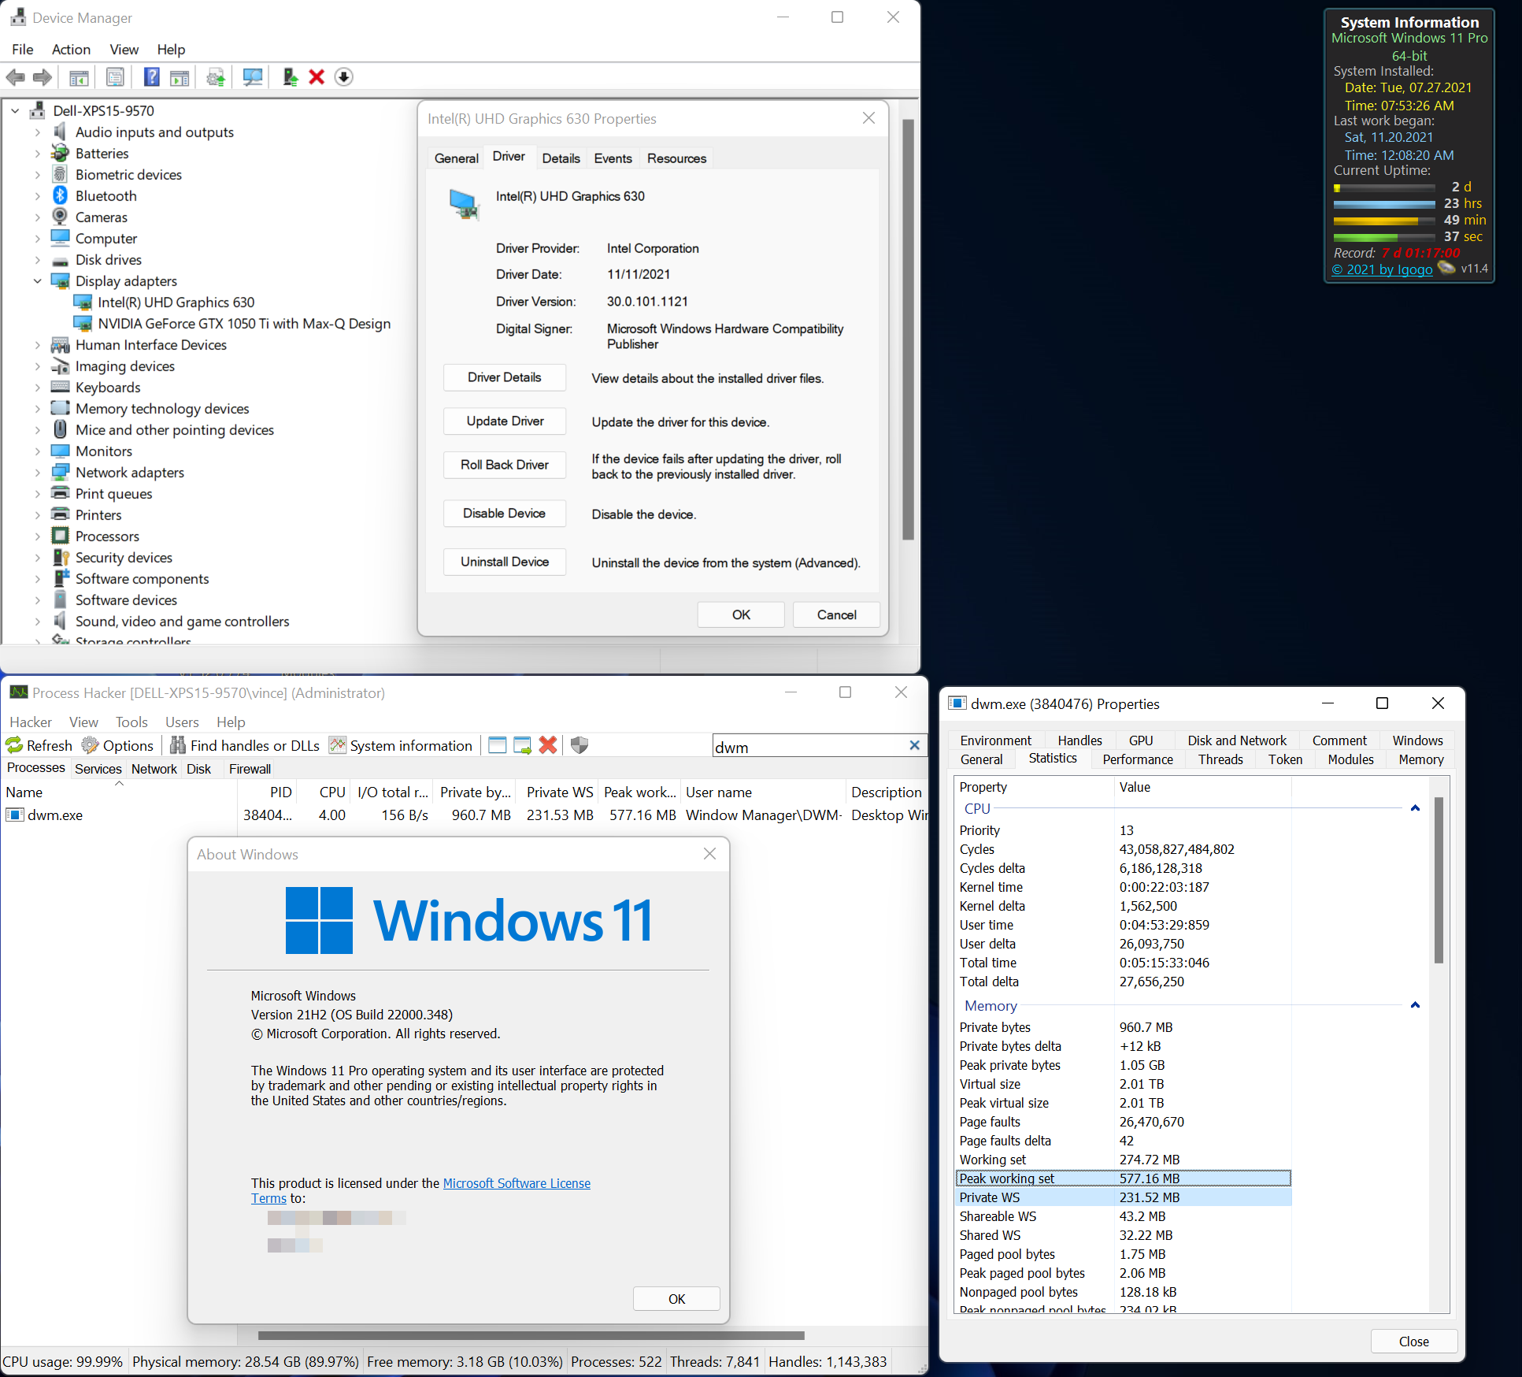The width and height of the screenshot is (1522, 1377).
Task: Click inside the process search field in Process Hacker
Action: tap(811, 745)
